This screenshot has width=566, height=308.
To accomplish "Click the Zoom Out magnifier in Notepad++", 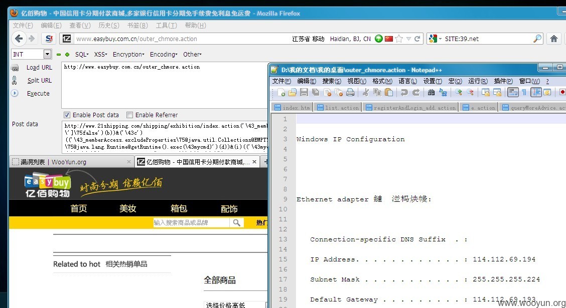I will coord(470,93).
